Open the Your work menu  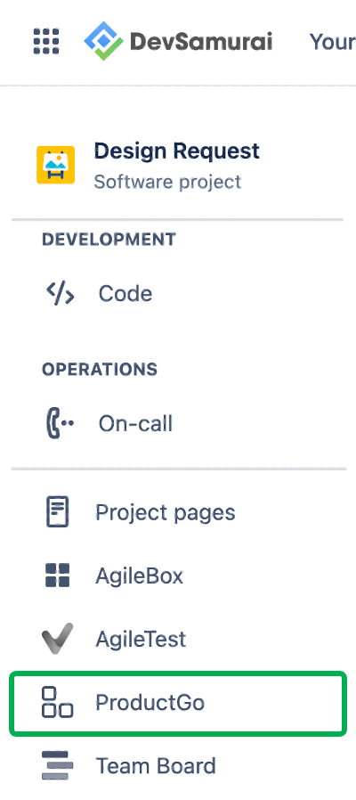(332, 42)
